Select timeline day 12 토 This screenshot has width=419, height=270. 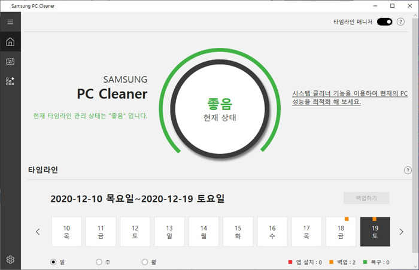(135, 232)
